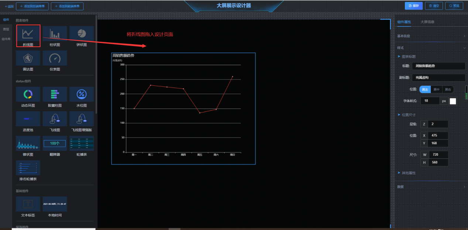Image resolution: width=468 pixels, height=230 pixels.
Task: Collapse the 样式 section
Action: click(x=431, y=48)
